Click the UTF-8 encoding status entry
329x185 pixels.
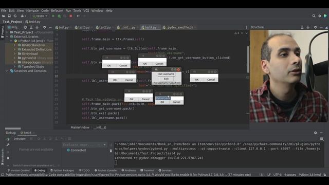[x=277, y=175]
